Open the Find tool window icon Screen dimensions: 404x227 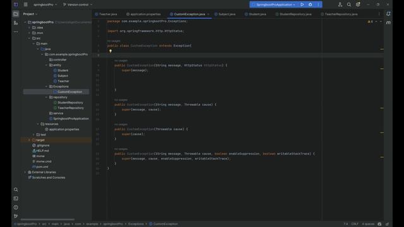click(16, 190)
